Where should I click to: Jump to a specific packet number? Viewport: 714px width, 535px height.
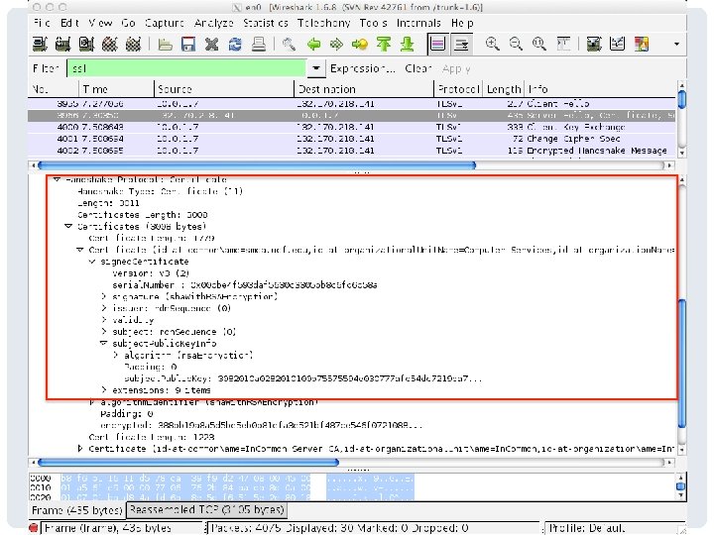[360, 45]
